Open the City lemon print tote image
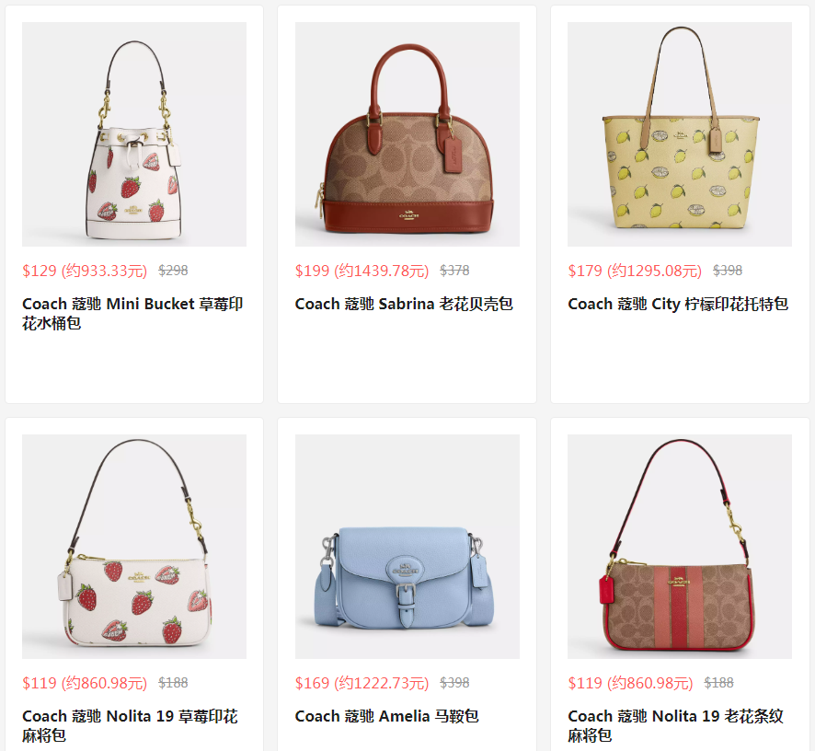Viewport: 815px width, 751px height. pos(680,134)
